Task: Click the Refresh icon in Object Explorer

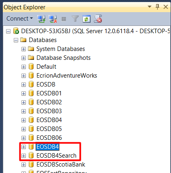Action: [87, 19]
